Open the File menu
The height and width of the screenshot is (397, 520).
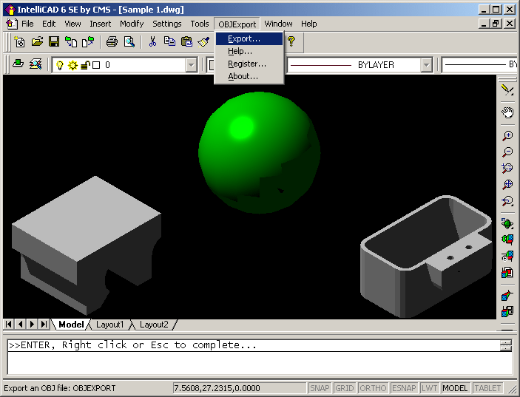[27, 24]
